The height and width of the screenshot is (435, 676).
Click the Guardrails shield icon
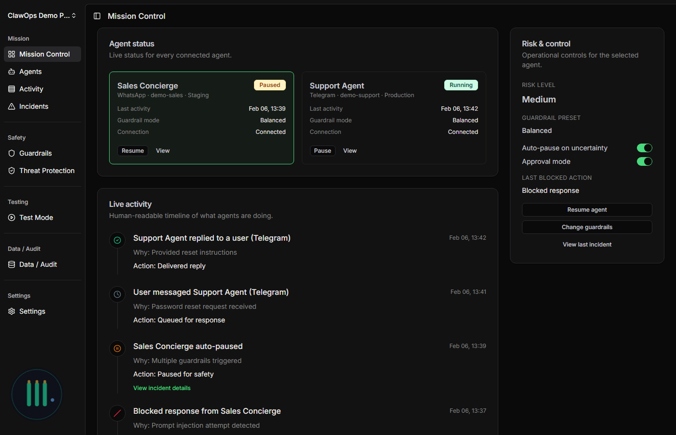pyautogui.click(x=12, y=153)
